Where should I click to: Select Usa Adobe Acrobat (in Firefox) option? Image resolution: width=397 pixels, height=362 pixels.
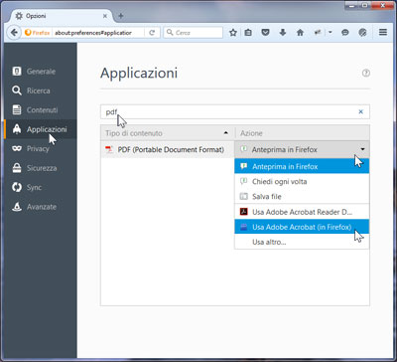(302, 227)
